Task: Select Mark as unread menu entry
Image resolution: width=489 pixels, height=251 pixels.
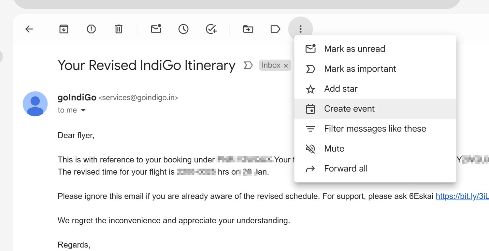Action: point(375,49)
